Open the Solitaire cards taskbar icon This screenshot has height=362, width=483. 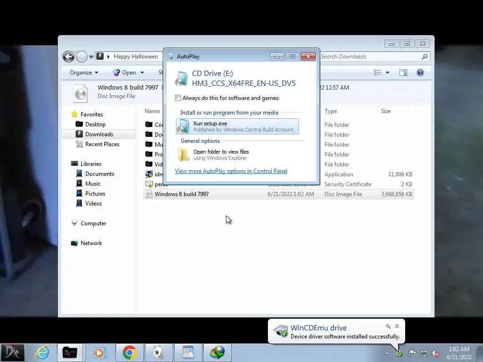(158, 353)
